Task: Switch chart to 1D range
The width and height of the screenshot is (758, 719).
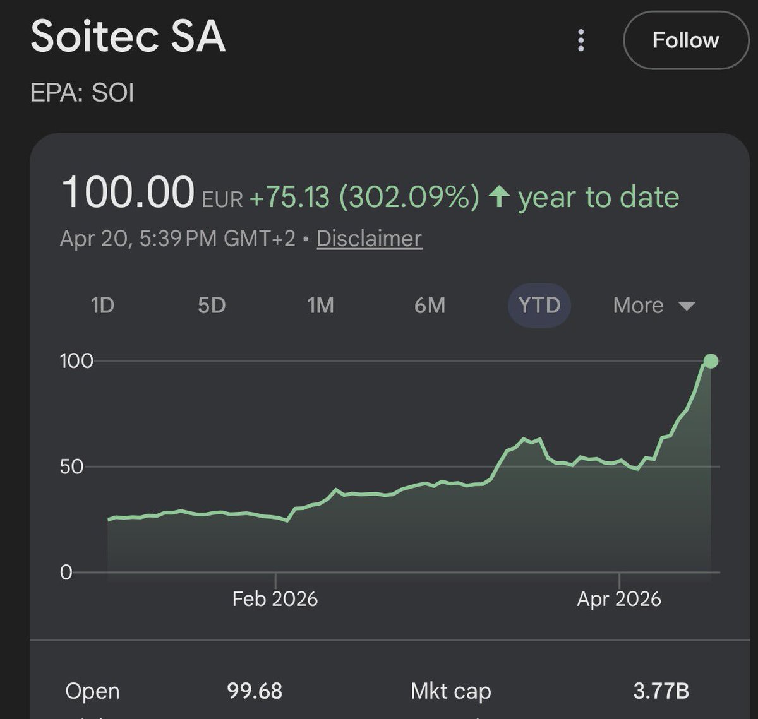Action: (102, 306)
